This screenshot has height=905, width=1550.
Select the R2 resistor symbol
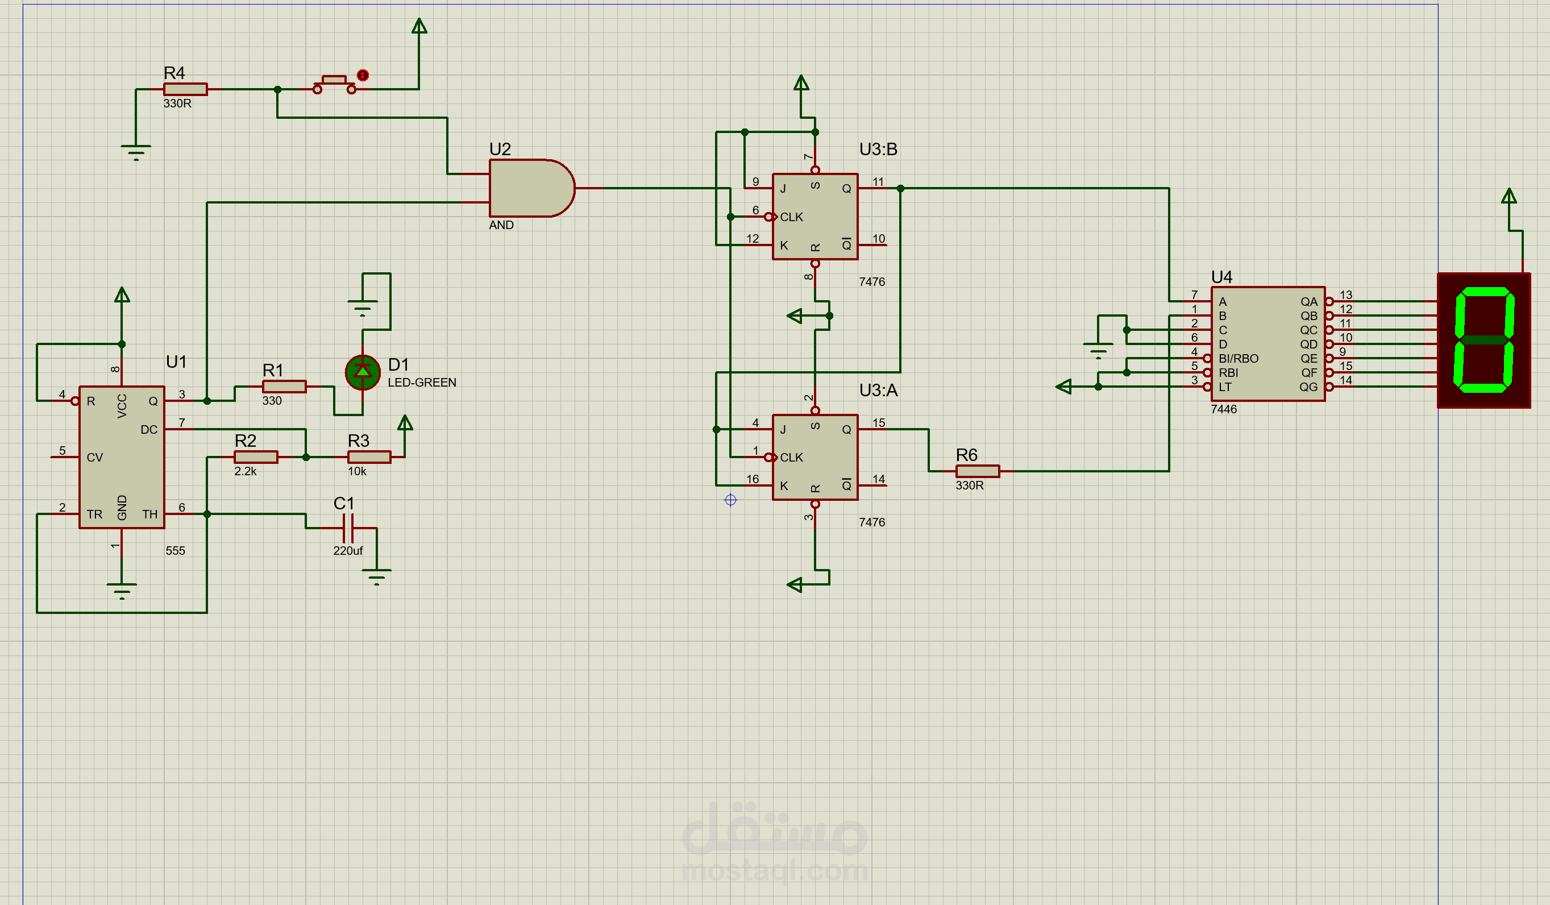click(256, 457)
